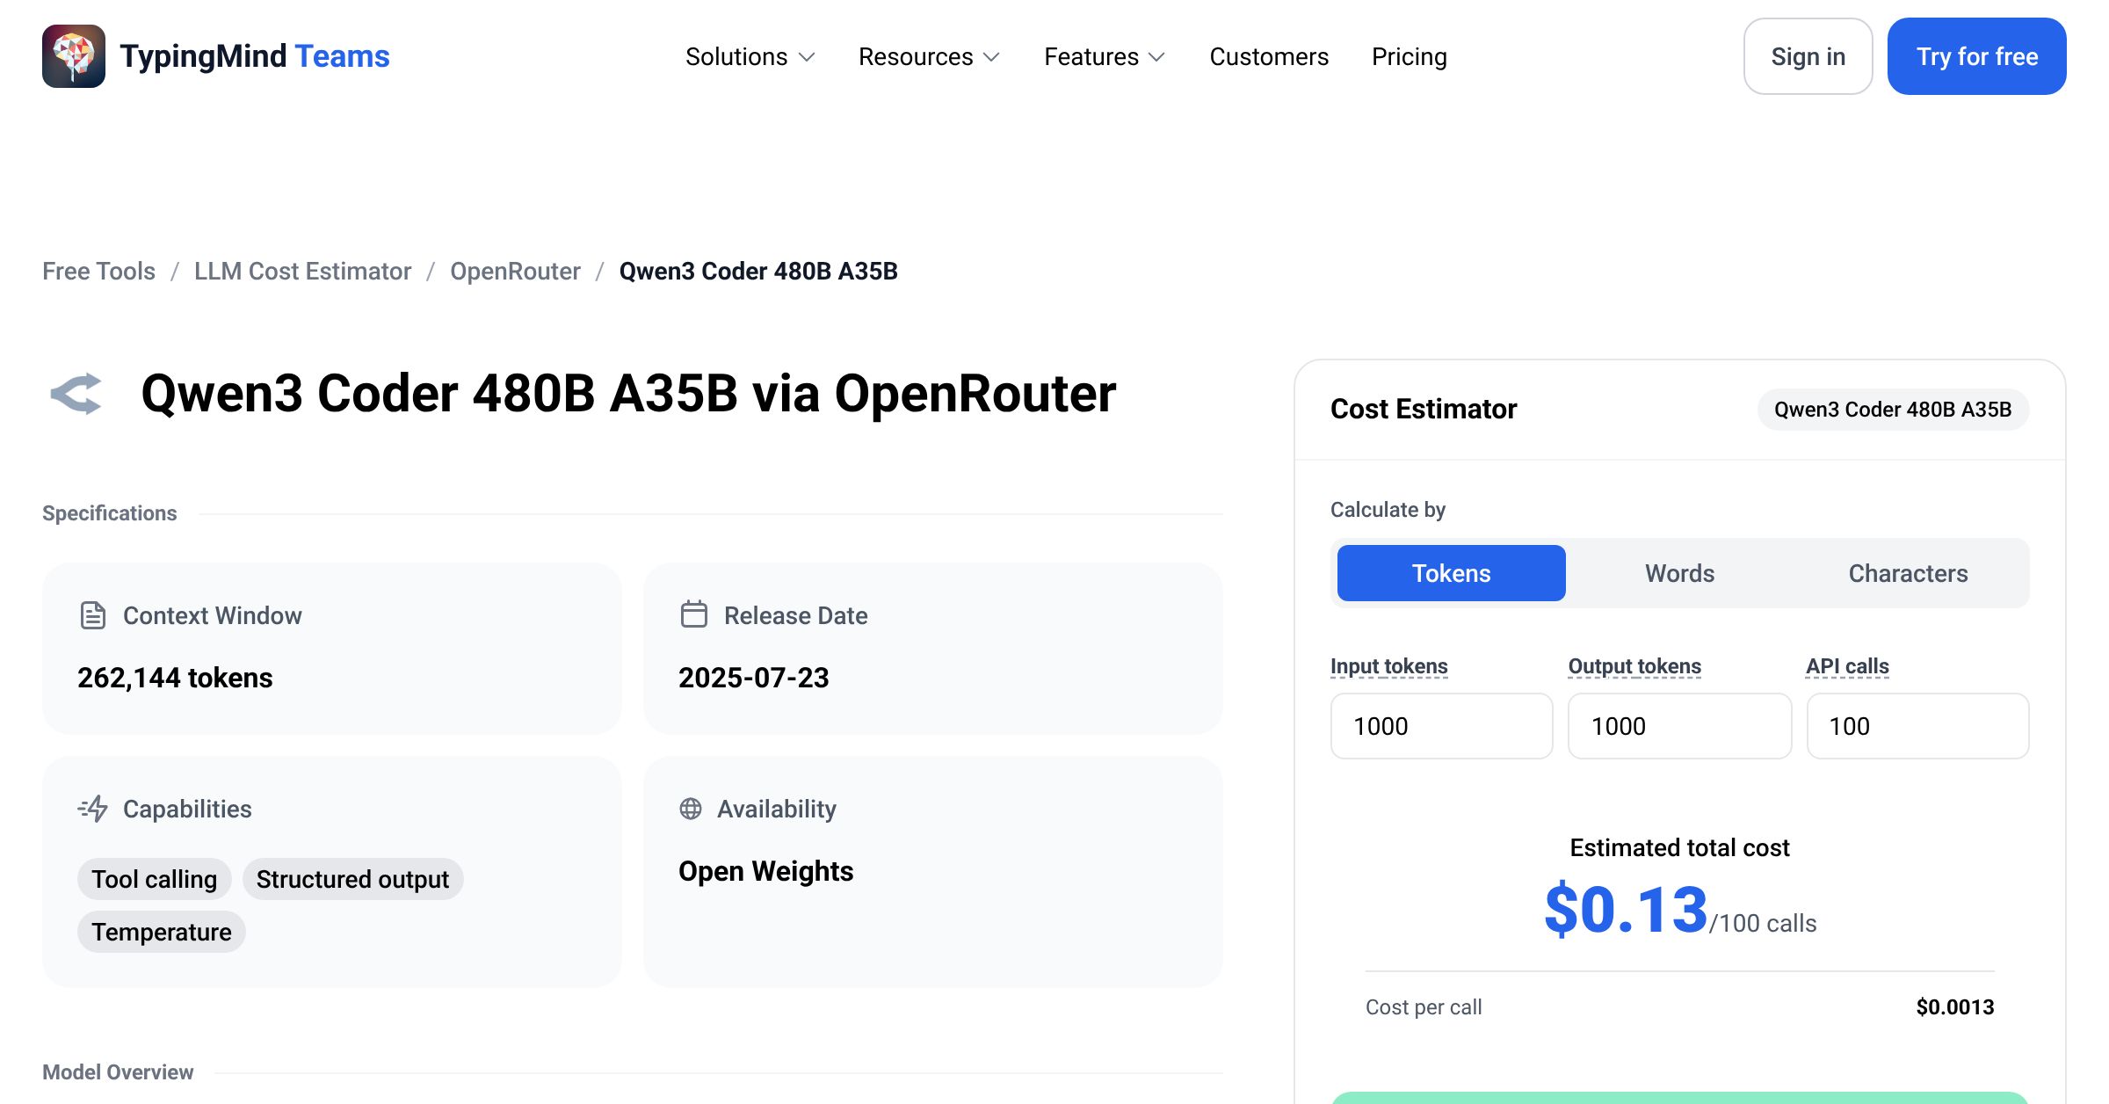Click the $0.13 estimated total cost
This screenshot has width=2109, height=1104.
click(x=1626, y=910)
